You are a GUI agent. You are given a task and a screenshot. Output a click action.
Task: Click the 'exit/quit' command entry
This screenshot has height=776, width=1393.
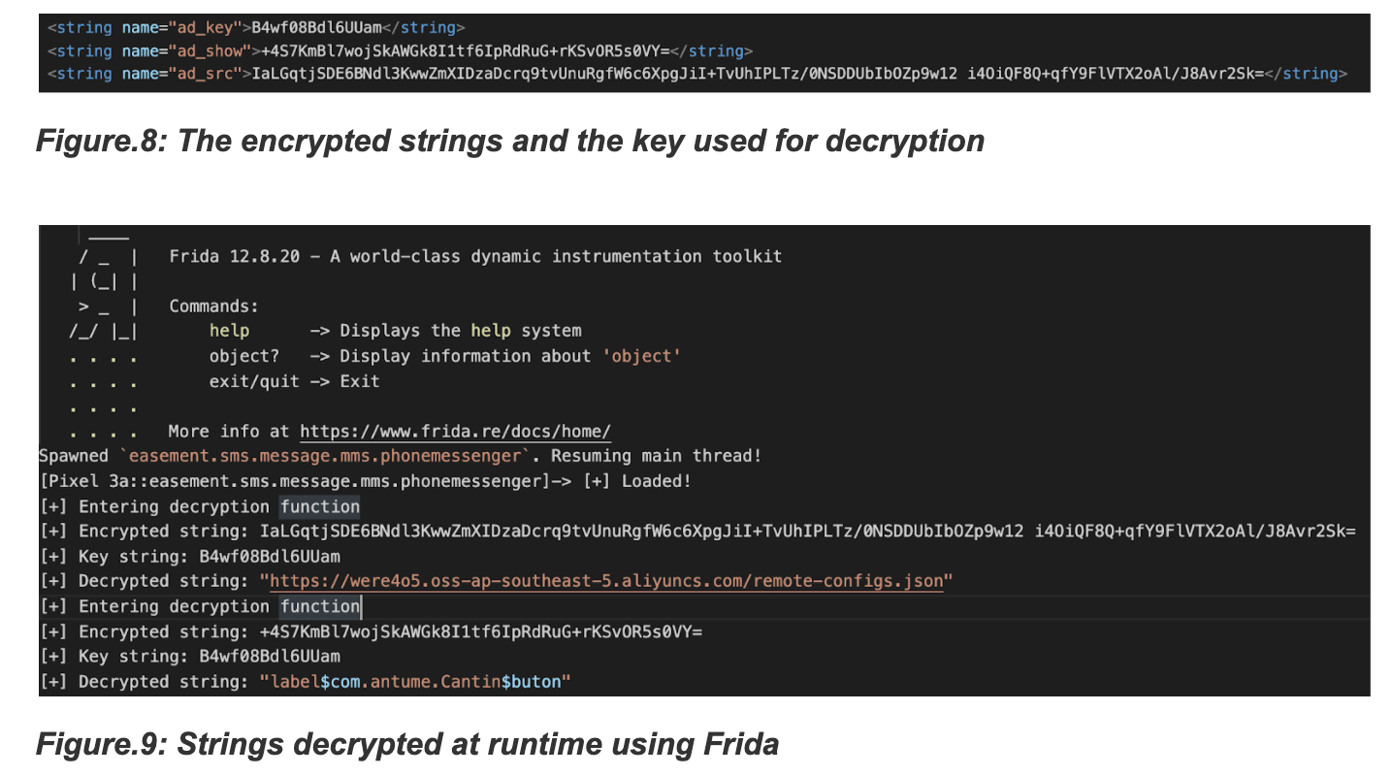coord(254,381)
